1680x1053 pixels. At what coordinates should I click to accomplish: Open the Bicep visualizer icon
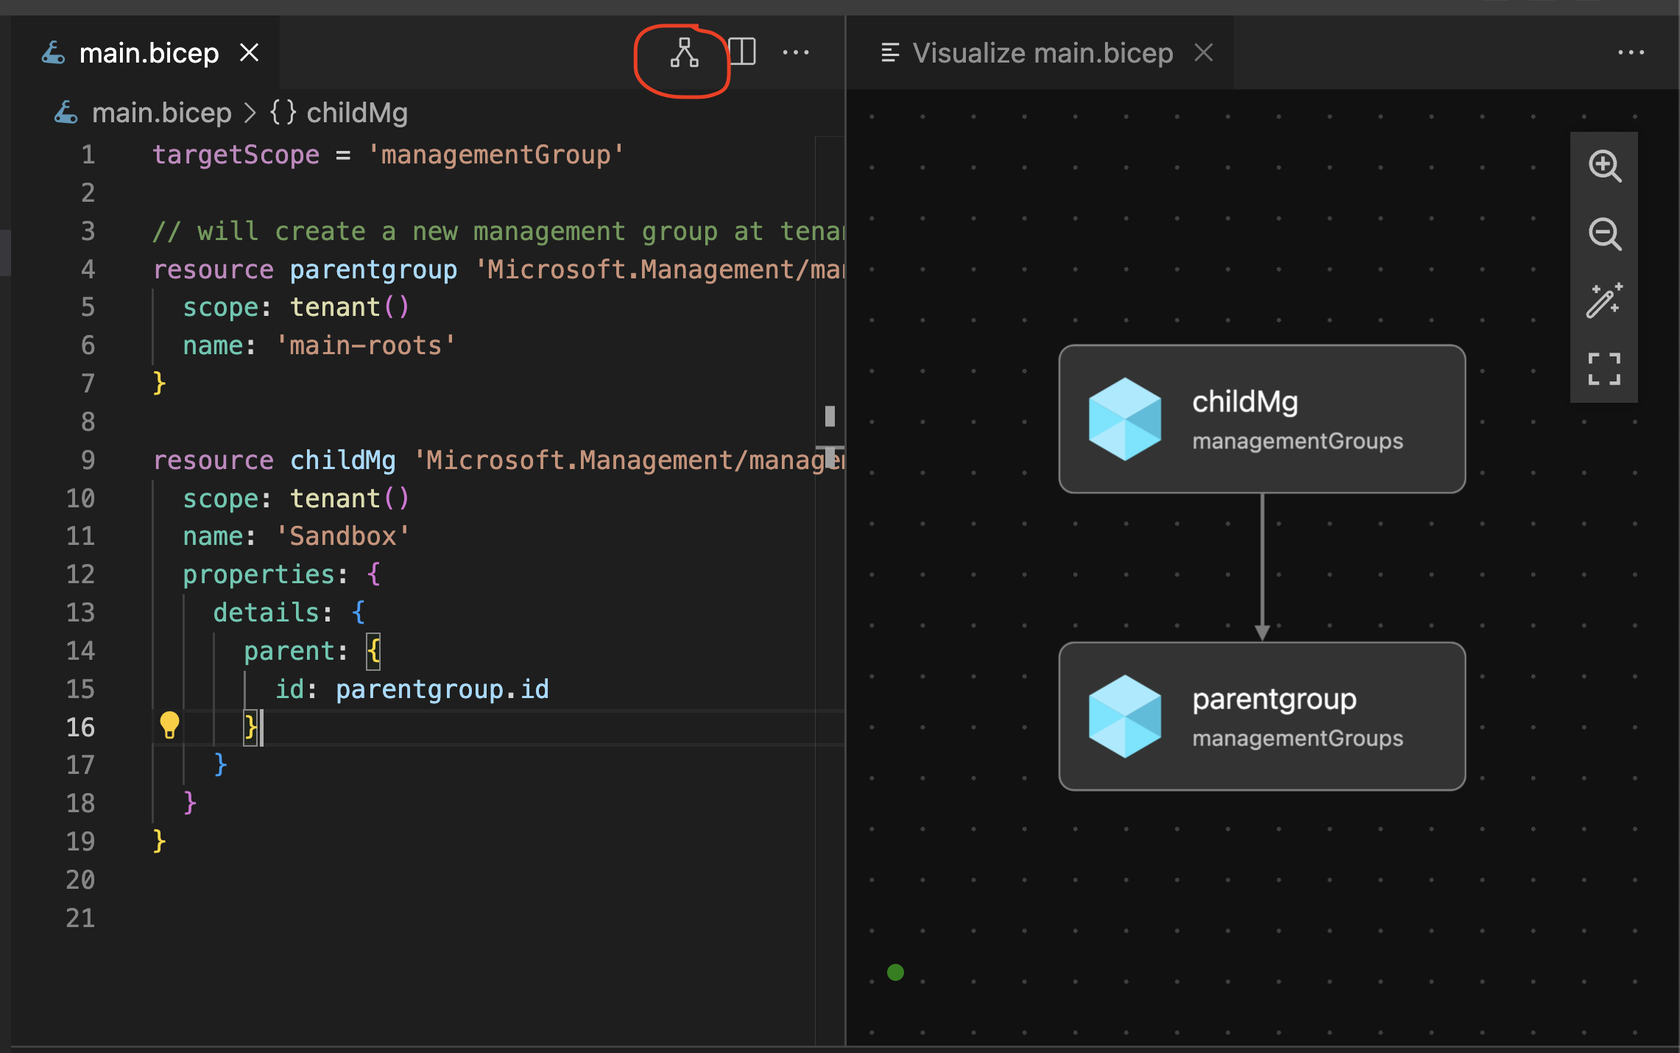point(684,53)
